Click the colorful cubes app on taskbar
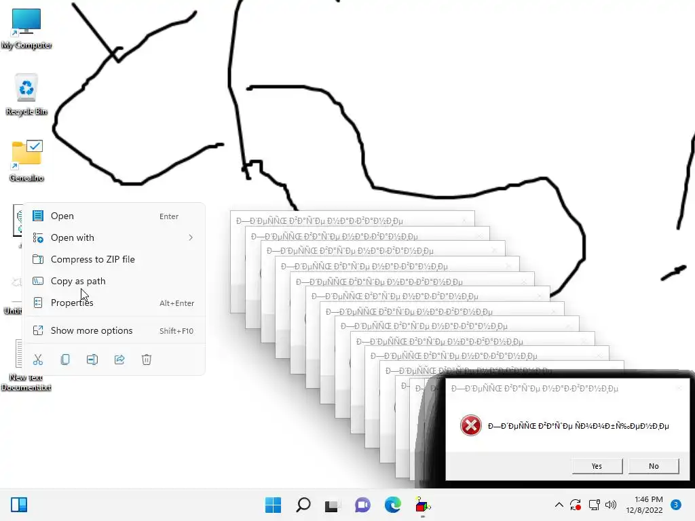 pos(422,505)
